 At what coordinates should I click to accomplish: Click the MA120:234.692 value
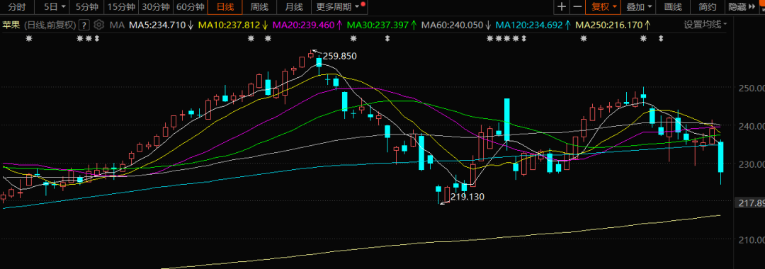pos(529,25)
